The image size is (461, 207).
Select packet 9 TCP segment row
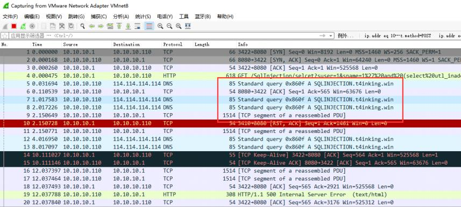[230, 115]
